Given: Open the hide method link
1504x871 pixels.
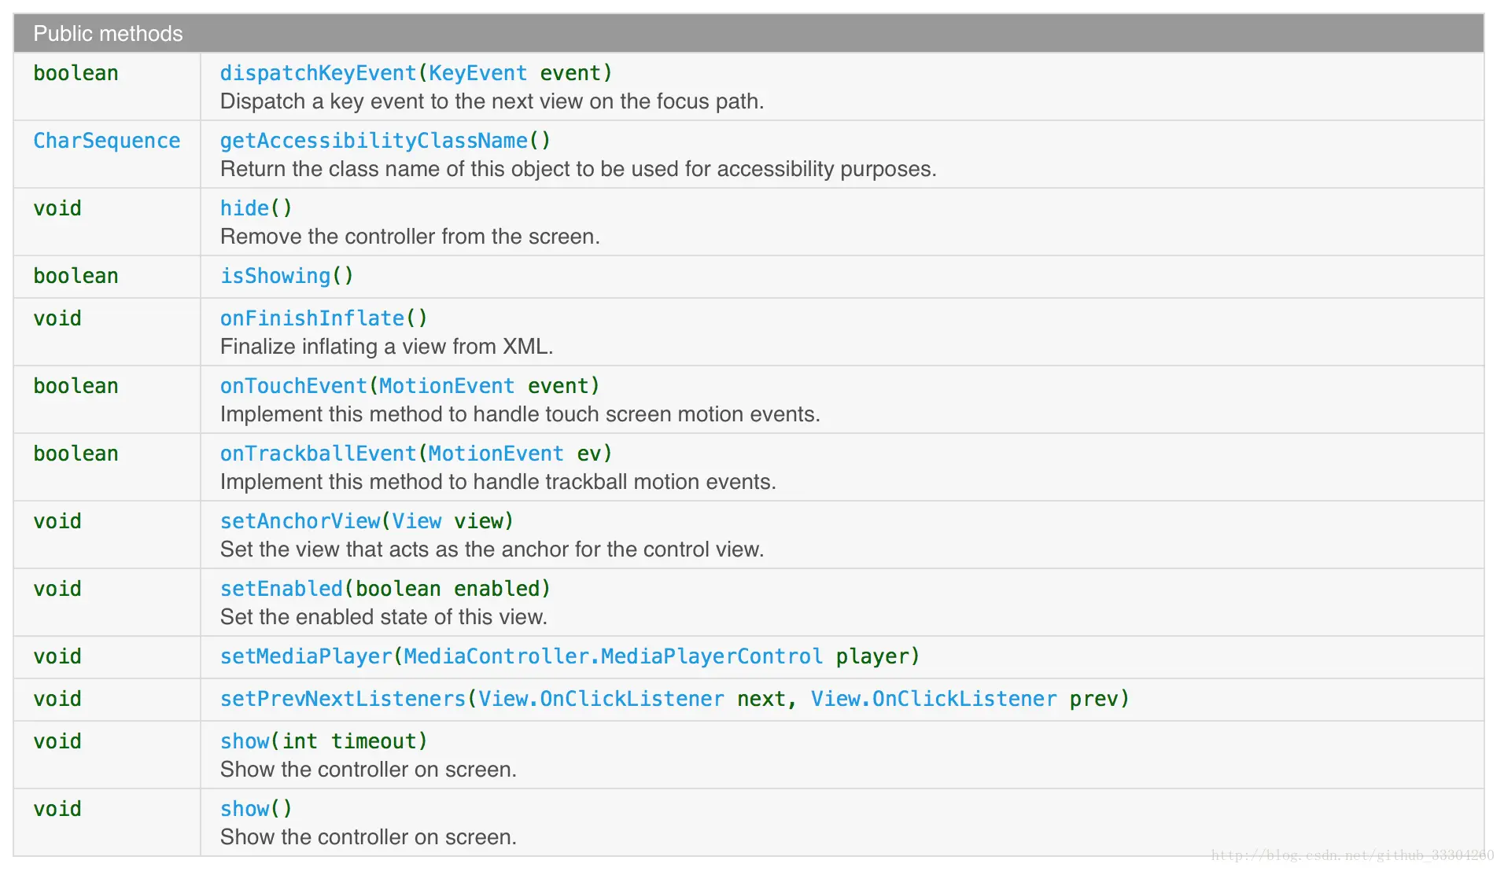Looking at the screenshot, I should (245, 208).
